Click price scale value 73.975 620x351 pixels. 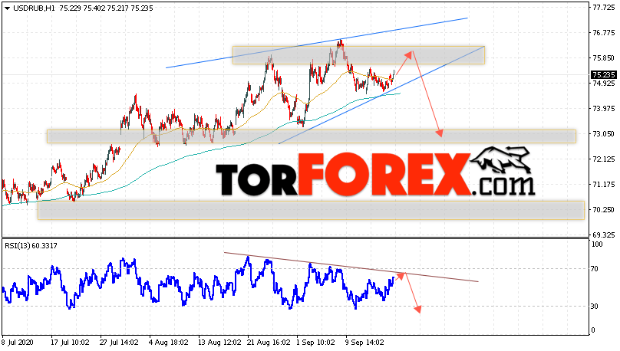point(603,109)
